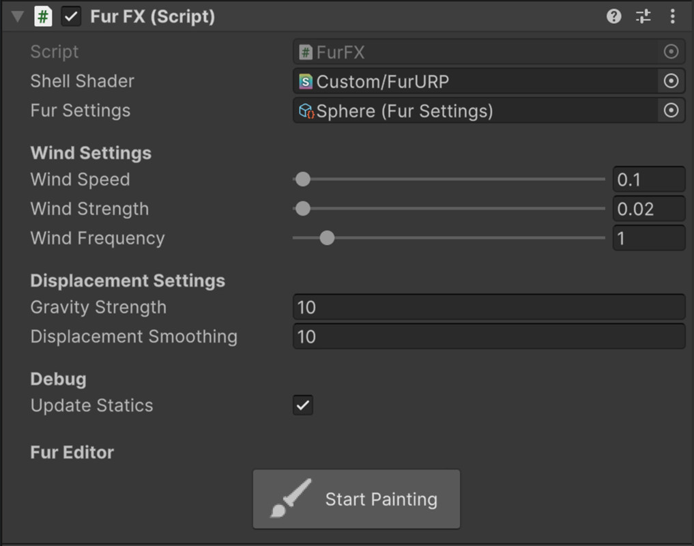
Task: Open the object picker circle for the Script field
Action: pos(671,51)
